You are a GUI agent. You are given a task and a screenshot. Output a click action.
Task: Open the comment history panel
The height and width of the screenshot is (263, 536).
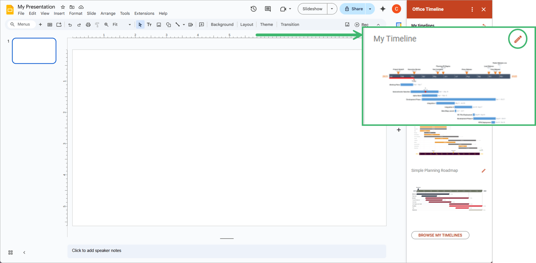pos(268,8)
